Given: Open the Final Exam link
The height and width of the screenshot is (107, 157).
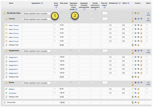Looking at the screenshot, I should [13, 93].
